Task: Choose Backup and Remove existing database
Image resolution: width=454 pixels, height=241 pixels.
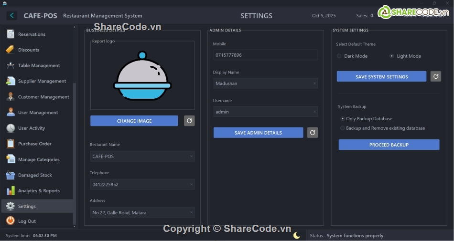Action: [x=343, y=128]
